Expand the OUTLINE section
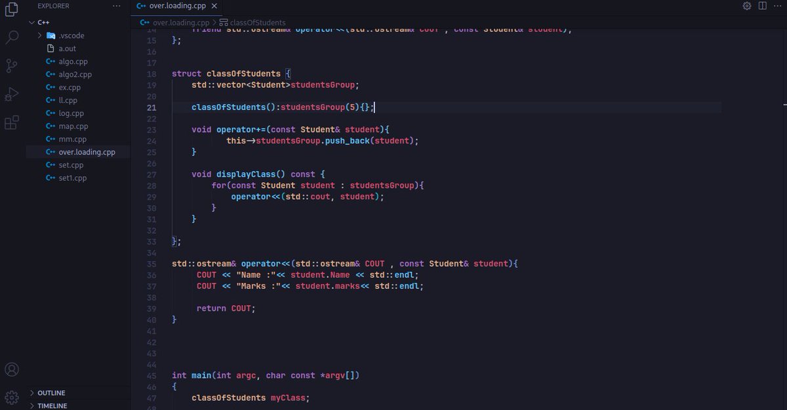The height and width of the screenshot is (410, 787). 31,393
